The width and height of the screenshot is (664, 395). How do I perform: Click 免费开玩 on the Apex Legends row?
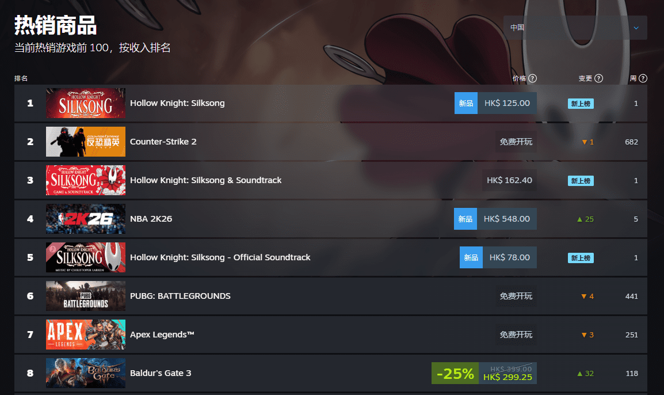(x=516, y=335)
